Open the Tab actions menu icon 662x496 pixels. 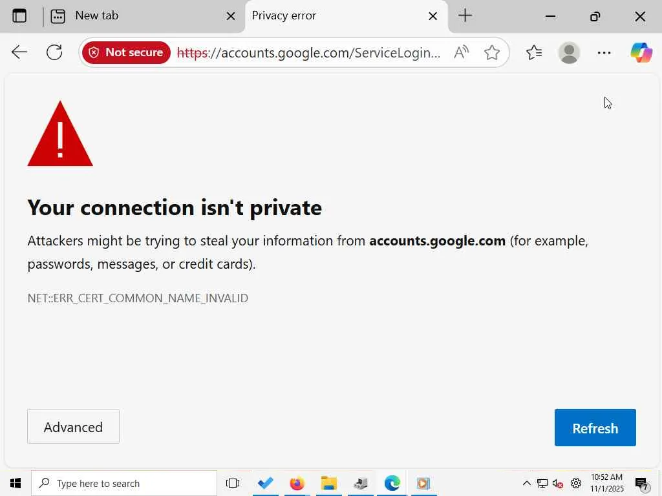coord(19,16)
